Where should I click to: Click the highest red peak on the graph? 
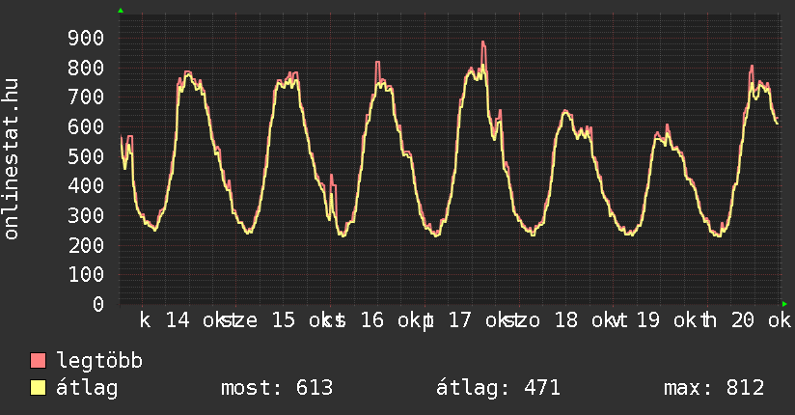point(483,43)
